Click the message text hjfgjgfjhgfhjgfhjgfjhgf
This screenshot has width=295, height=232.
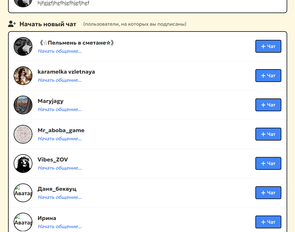click(x=63, y=3)
